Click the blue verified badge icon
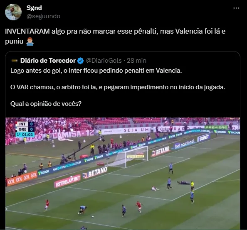This screenshot has width=247, height=230. point(81,61)
